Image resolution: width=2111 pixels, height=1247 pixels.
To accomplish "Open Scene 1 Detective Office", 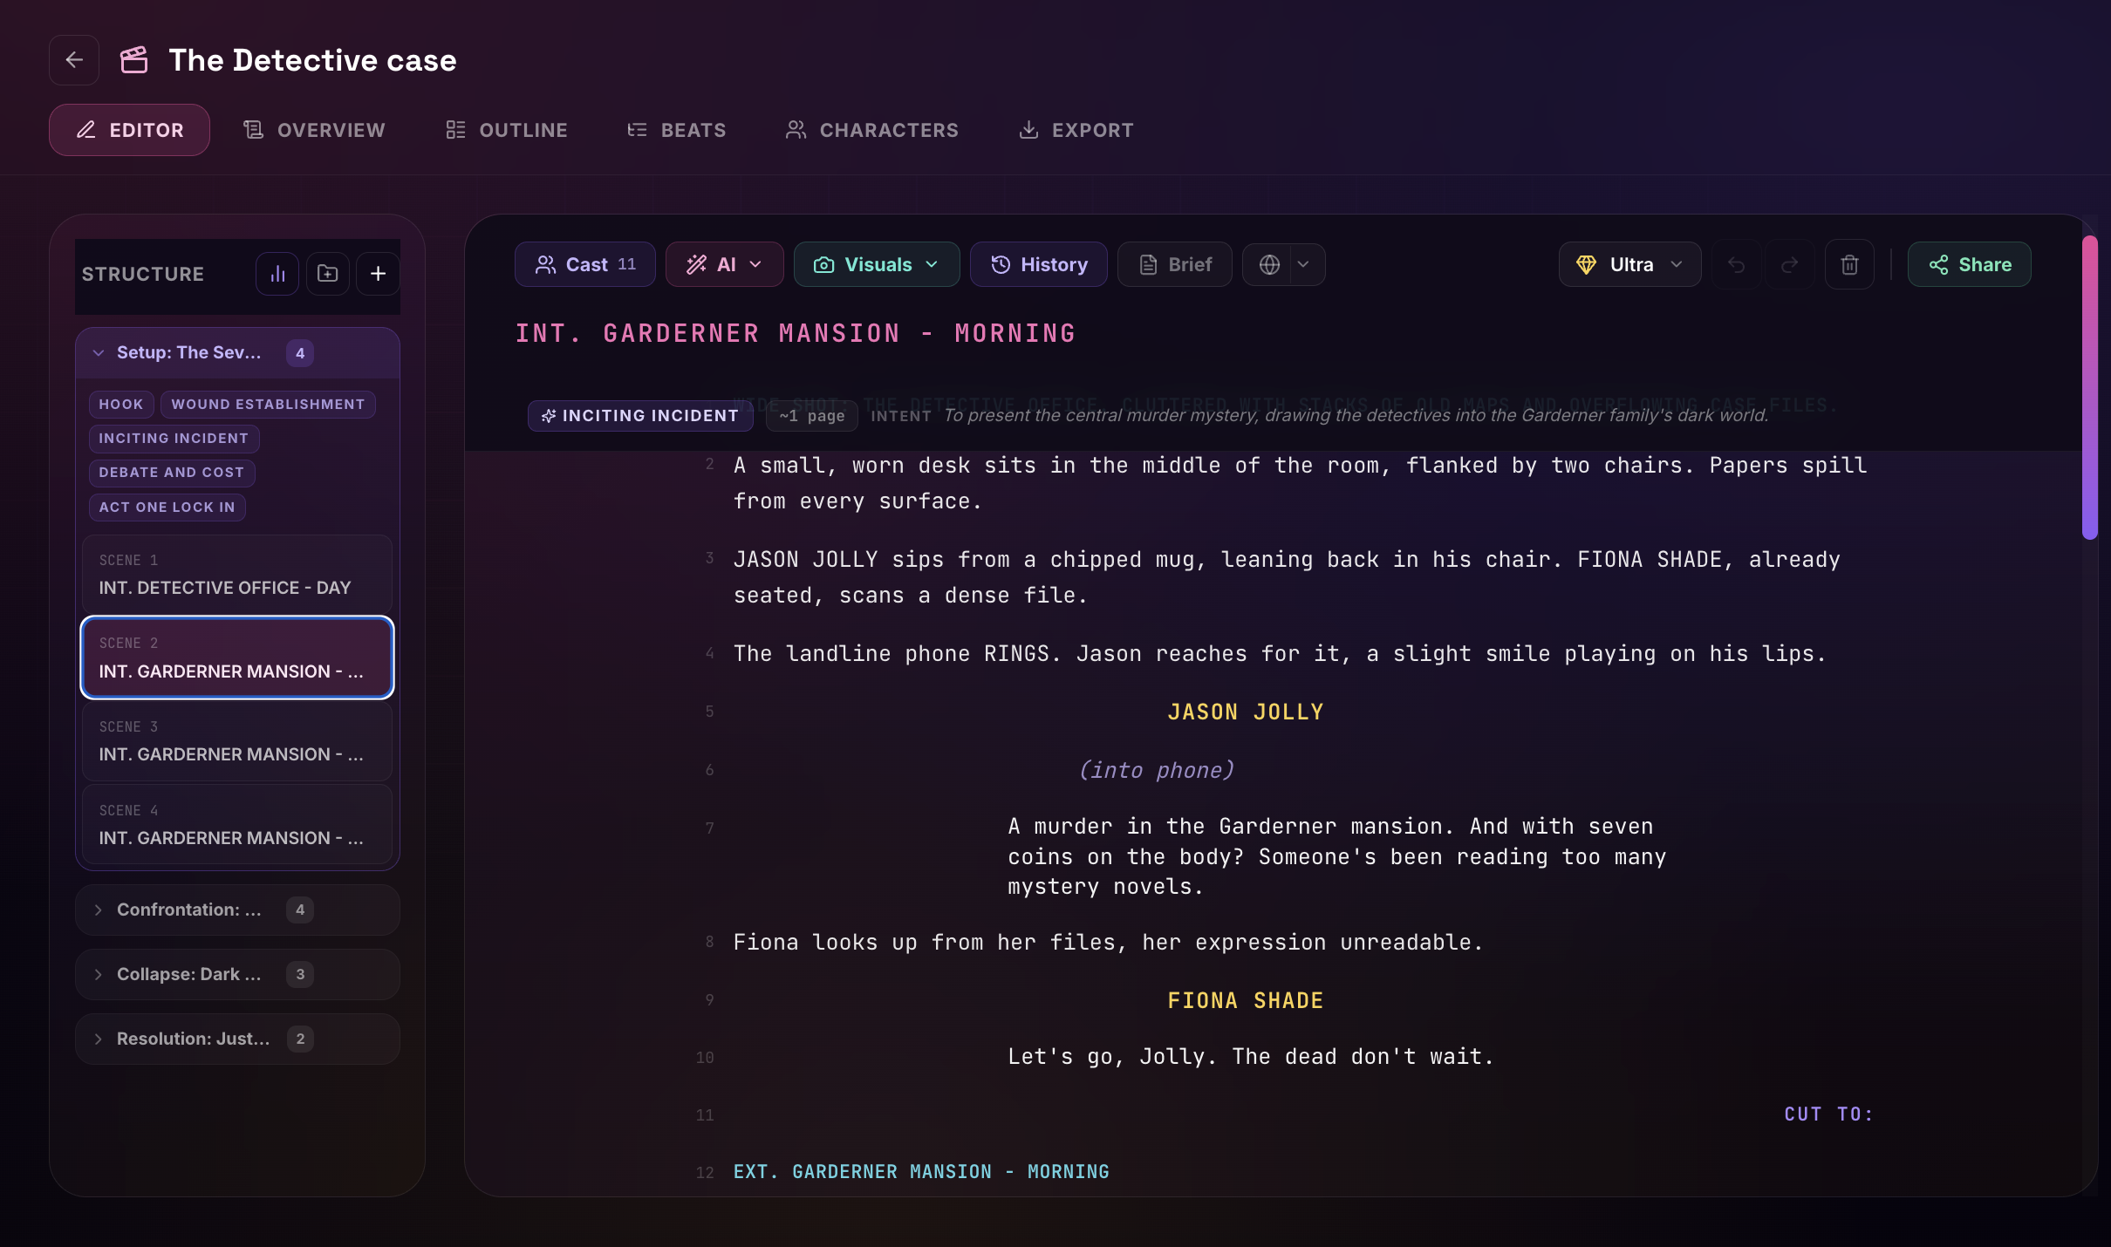I will click(x=237, y=575).
